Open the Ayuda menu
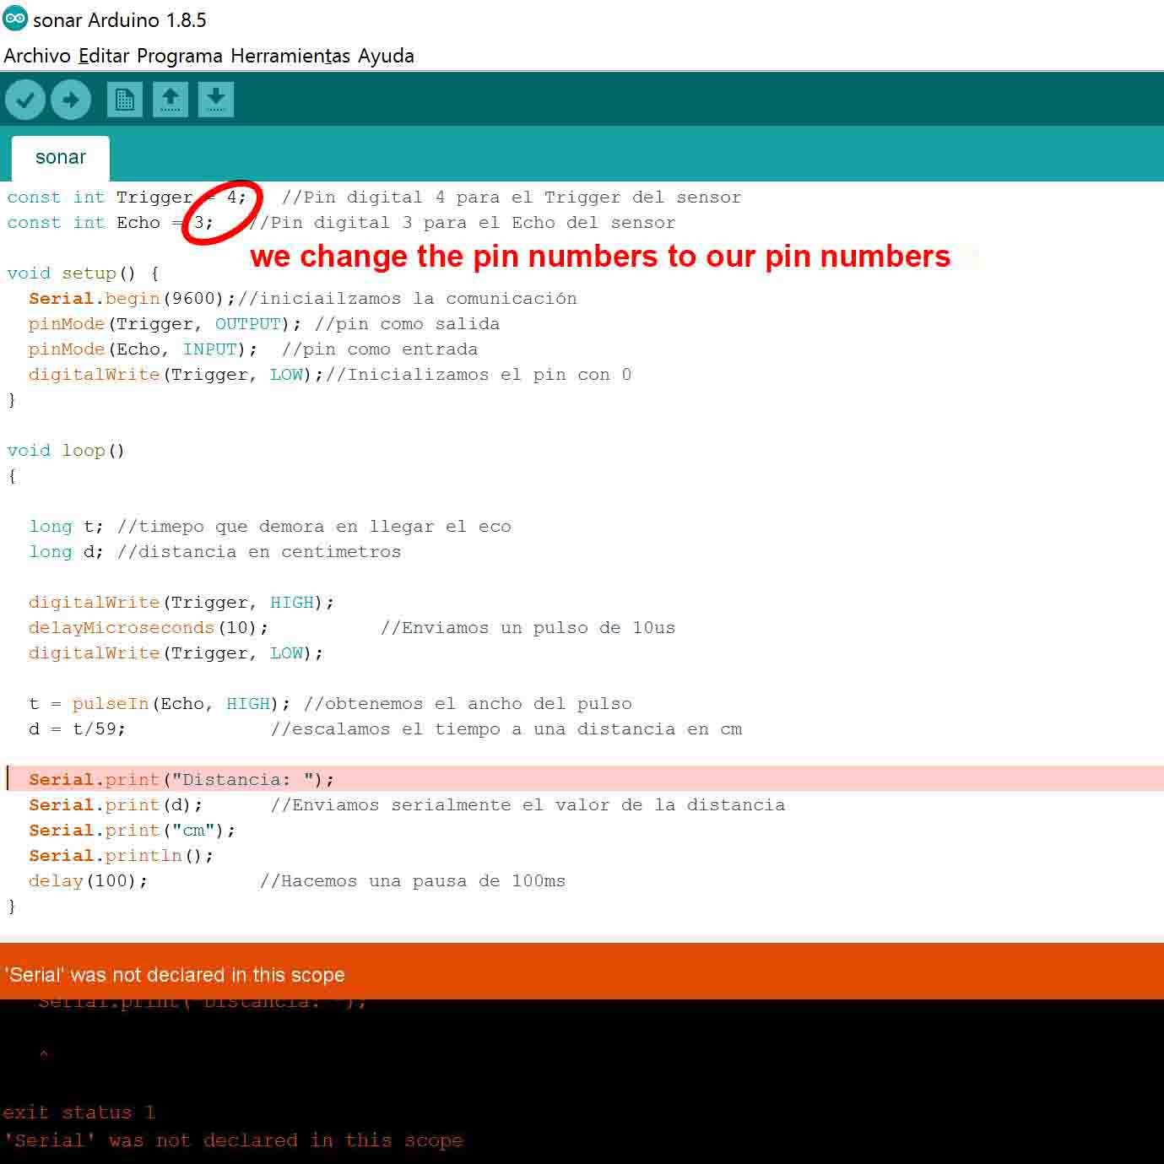This screenshot has height=1164, width=1164. (386, 56)
